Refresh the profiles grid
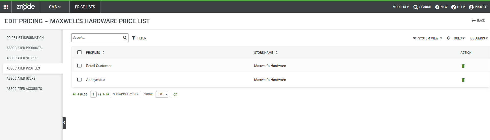Image resolution: width=490 pixels, height=140 pixels. click(175, 94)
